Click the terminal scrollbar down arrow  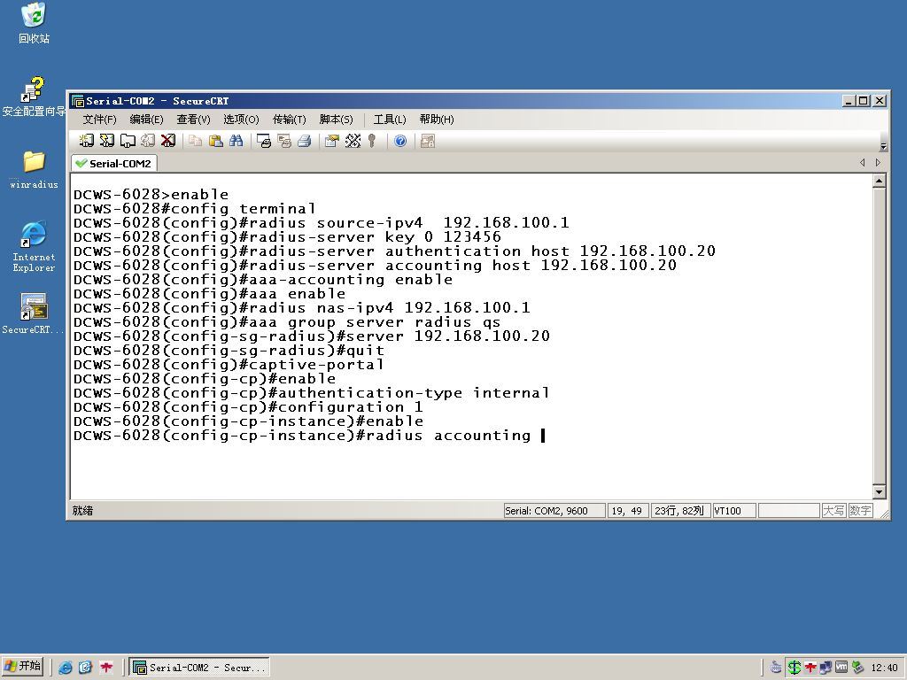pos(879,492)
